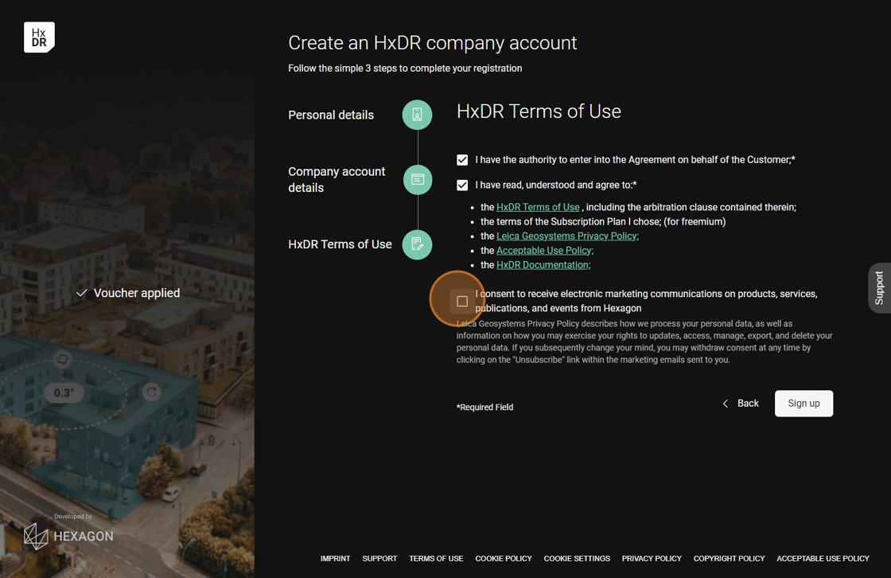Open COOKIE SETTINGS in the footer
Screen dimensions: 891x578
(577, 559)
